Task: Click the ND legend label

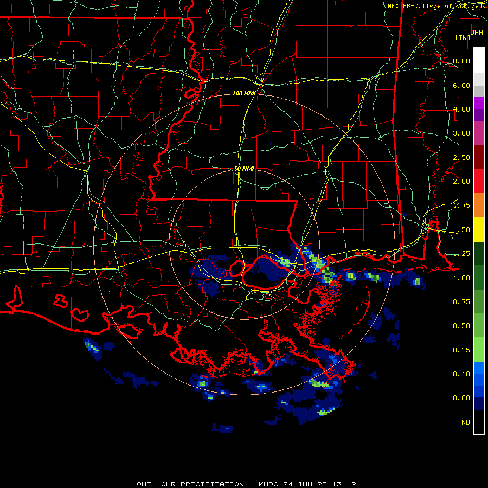Action: (466, 422)
